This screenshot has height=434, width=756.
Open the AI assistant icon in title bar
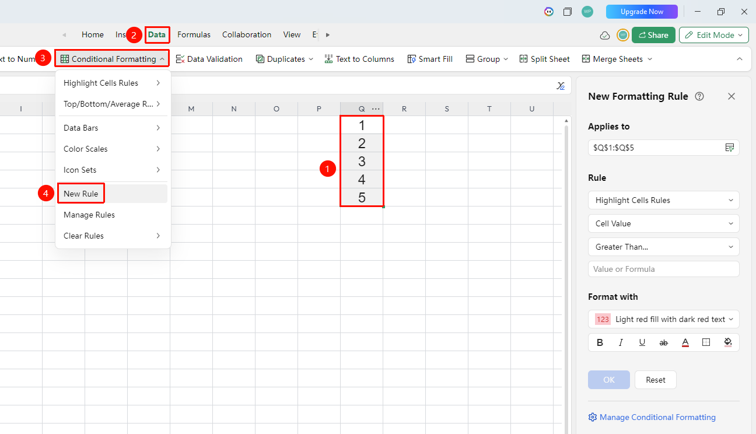click(x=549, y=12)
